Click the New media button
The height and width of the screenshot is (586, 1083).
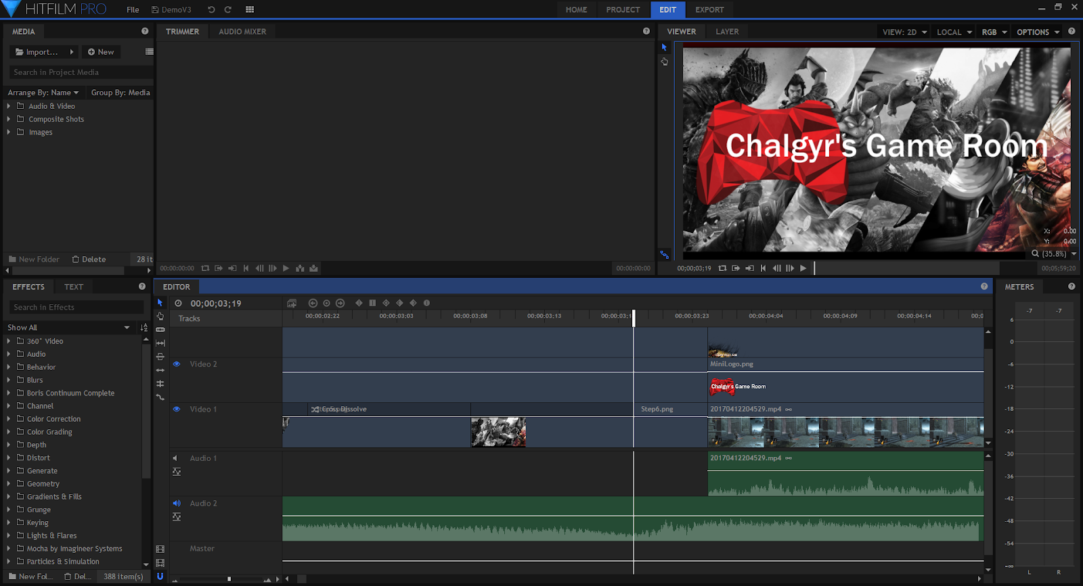[x=101, y=52]
